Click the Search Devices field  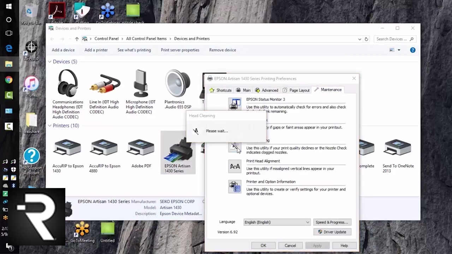point(394,39)
